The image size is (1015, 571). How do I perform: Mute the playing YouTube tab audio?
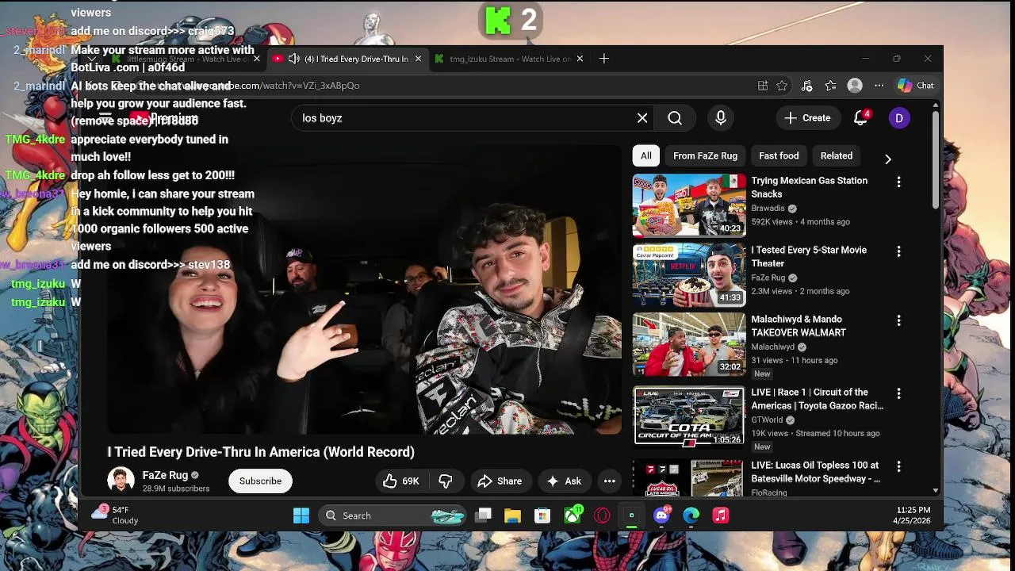coord(293,59)
